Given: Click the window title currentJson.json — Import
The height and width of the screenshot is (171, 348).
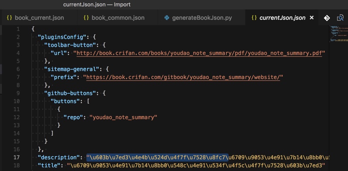Looking at the screenshot, I should 97,4.
